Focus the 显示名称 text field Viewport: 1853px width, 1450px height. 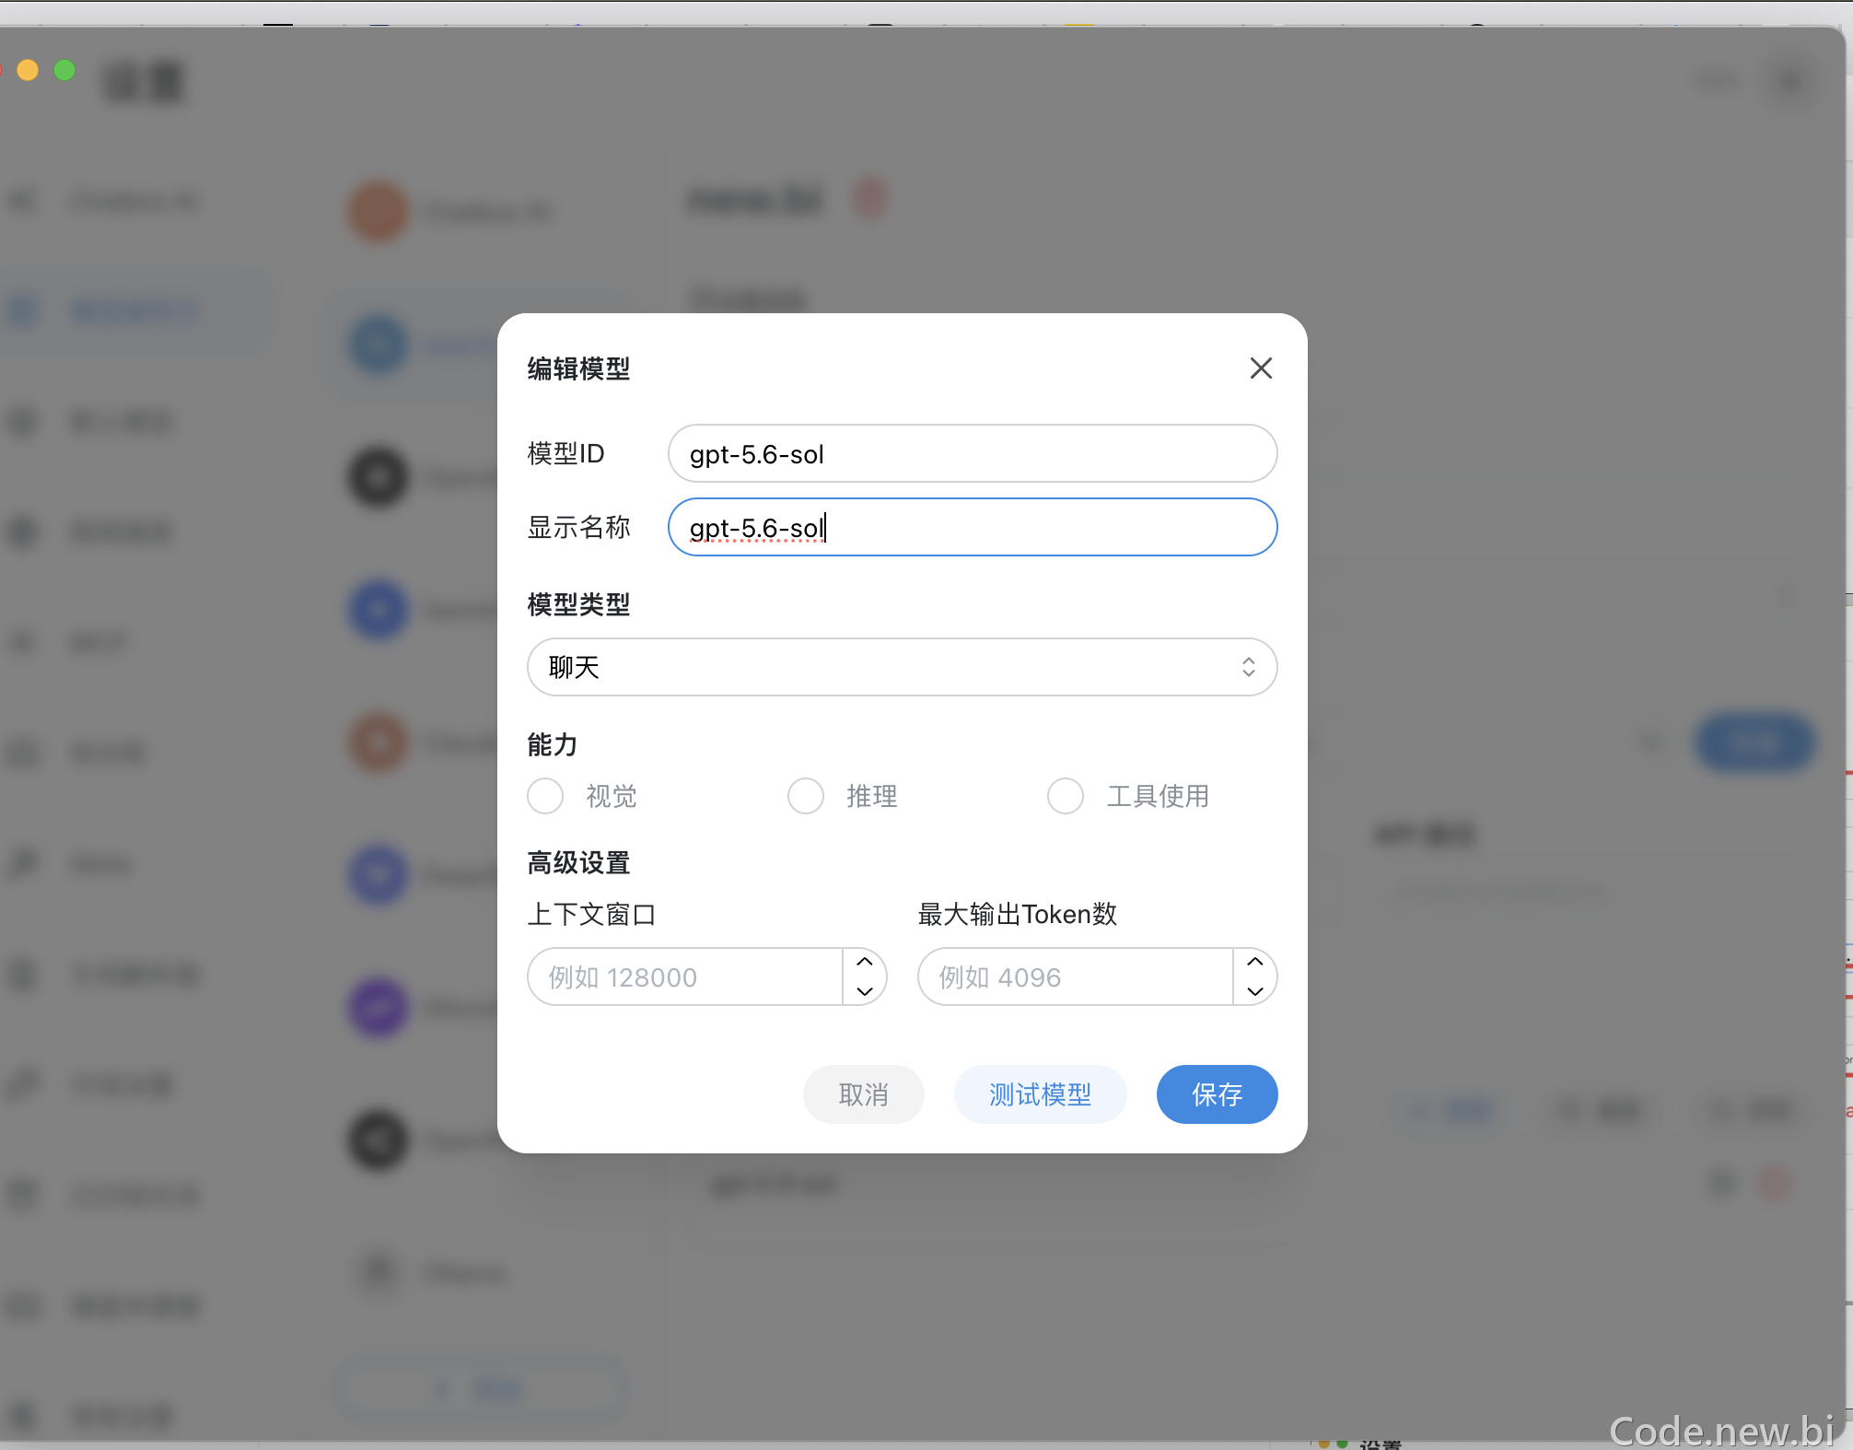[x=973, y=527]
